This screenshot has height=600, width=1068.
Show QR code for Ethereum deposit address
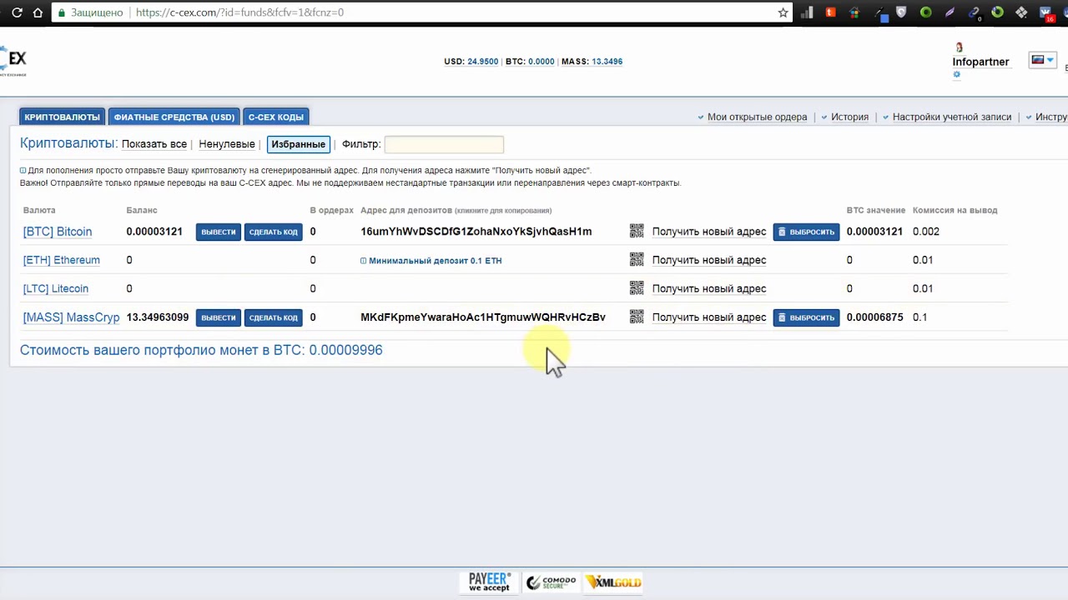(x=637, y=260)
